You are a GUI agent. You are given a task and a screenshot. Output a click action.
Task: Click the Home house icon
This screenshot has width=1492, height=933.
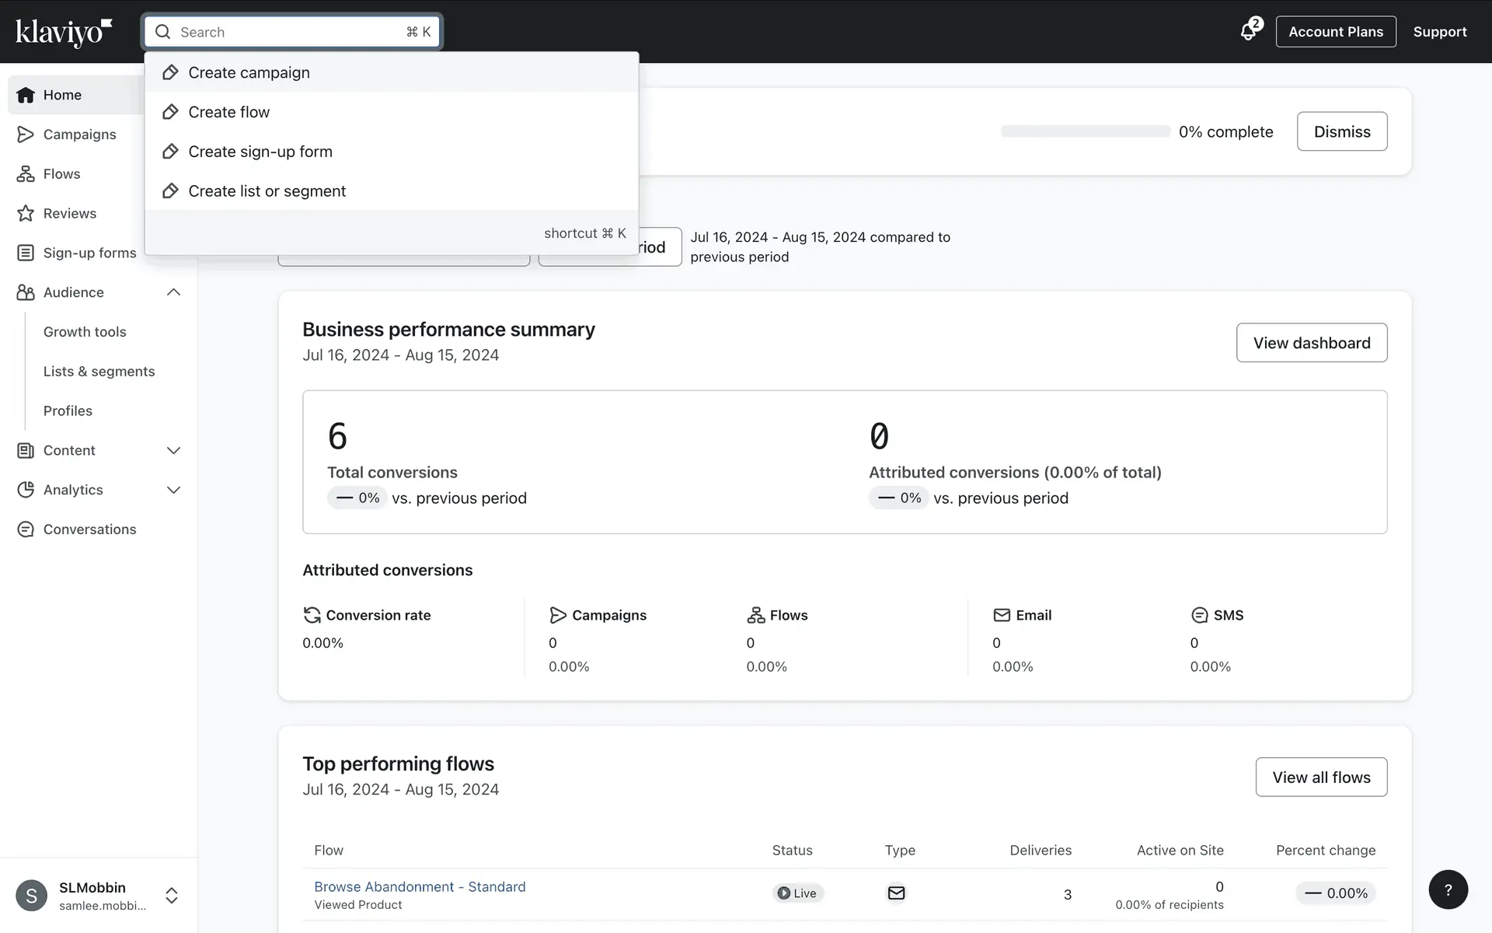(x=26, y=95)
